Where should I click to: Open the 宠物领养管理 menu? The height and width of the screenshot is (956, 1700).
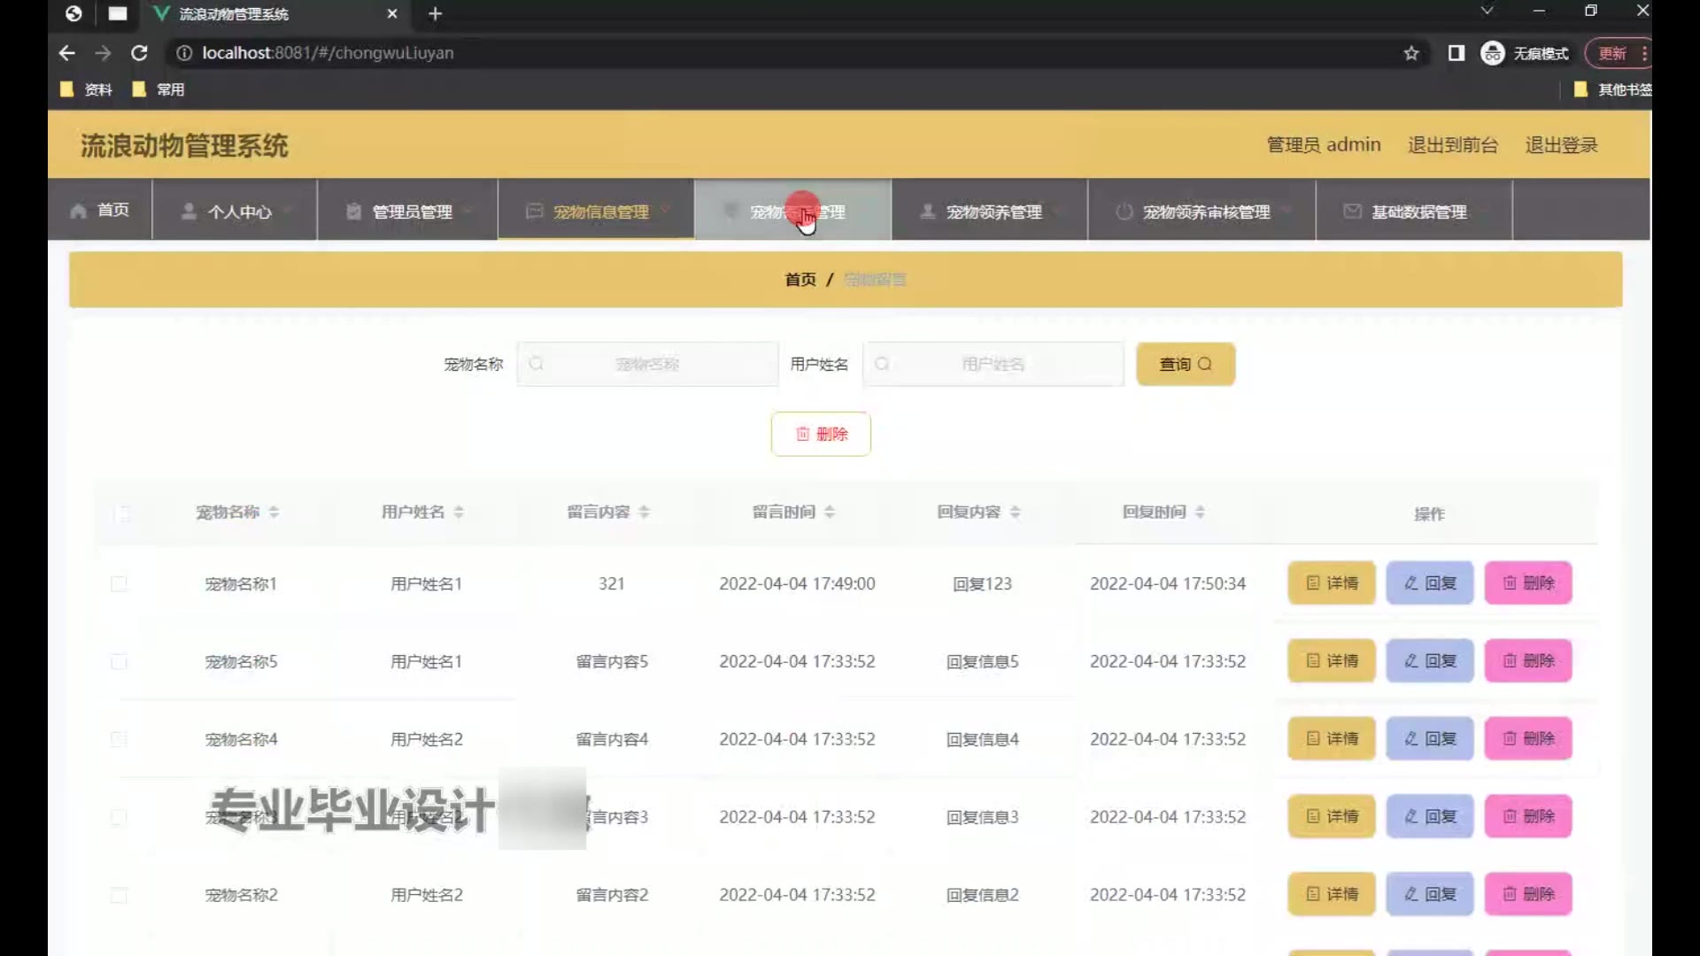click(989, 211)
